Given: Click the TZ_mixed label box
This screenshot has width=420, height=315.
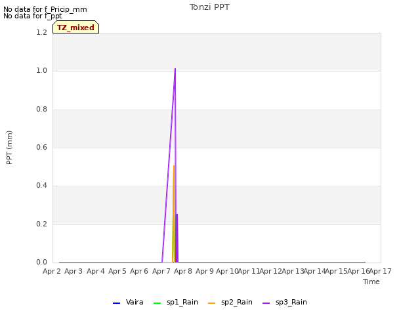Looking at the screenshot, I should point(76,27).
